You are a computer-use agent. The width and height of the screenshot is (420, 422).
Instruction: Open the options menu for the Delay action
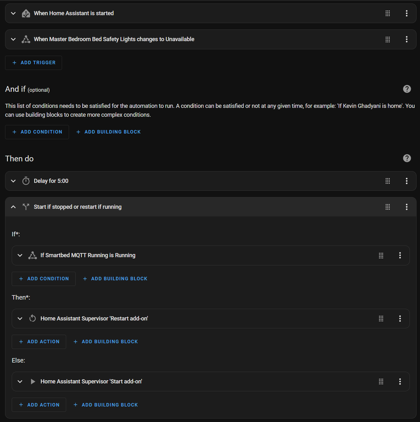[407, 181]
